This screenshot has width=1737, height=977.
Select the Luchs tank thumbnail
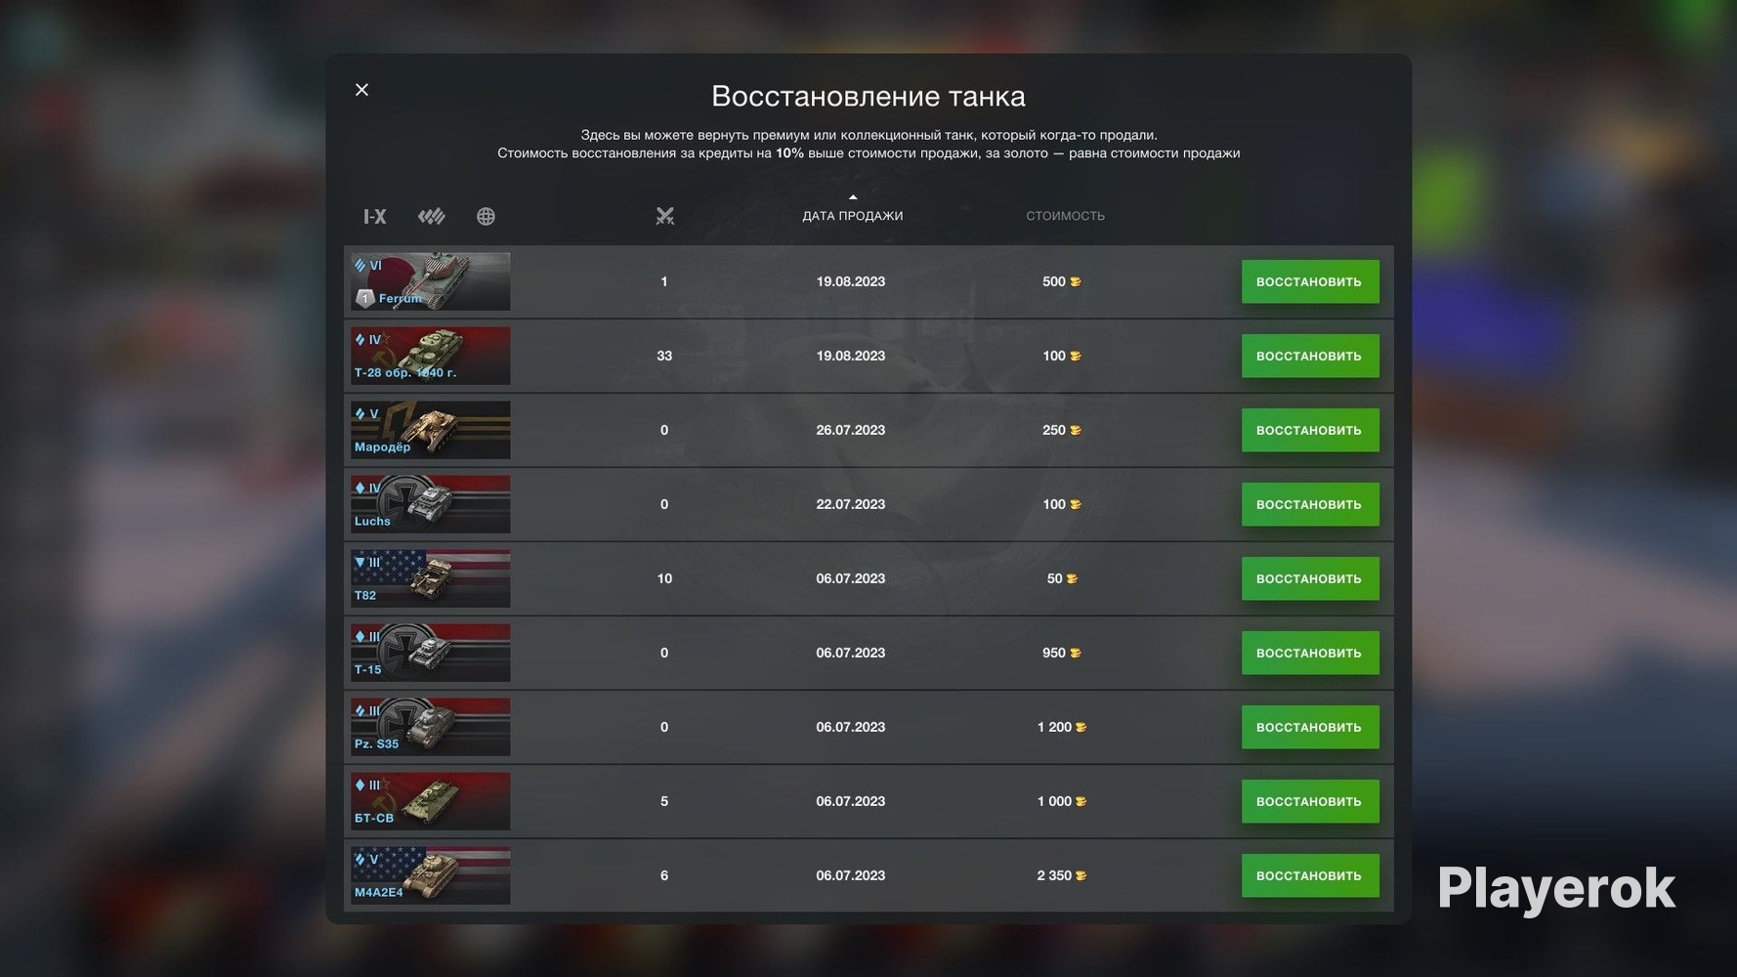click(x=431, y=504)
